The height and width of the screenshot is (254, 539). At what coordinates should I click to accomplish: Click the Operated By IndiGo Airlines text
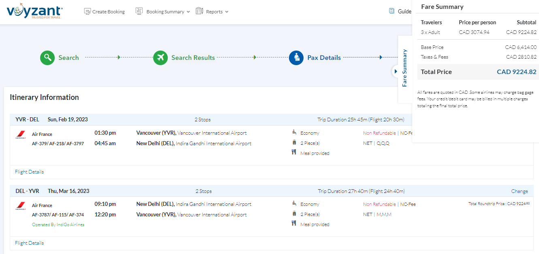point(58,225)
